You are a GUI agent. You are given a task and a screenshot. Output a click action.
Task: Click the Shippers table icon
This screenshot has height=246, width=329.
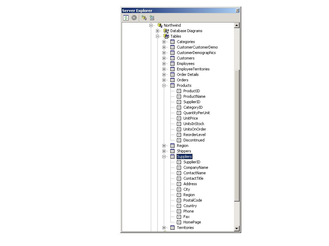(172, 151)
